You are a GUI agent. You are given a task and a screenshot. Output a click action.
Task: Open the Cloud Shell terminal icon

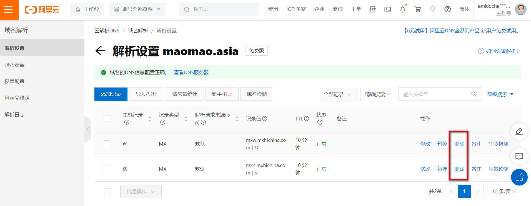pyautogui.click(x=387, y=9)
